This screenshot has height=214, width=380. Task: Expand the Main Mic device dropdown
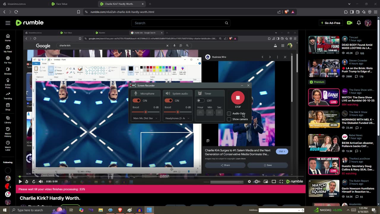point(145,118)
